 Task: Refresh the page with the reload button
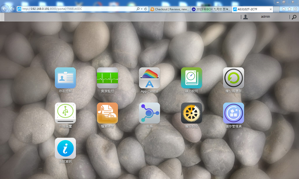click(145, 9)
